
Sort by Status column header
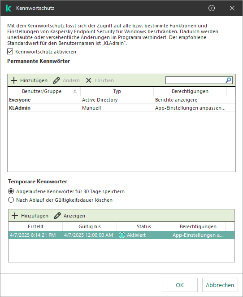(144, 226)
